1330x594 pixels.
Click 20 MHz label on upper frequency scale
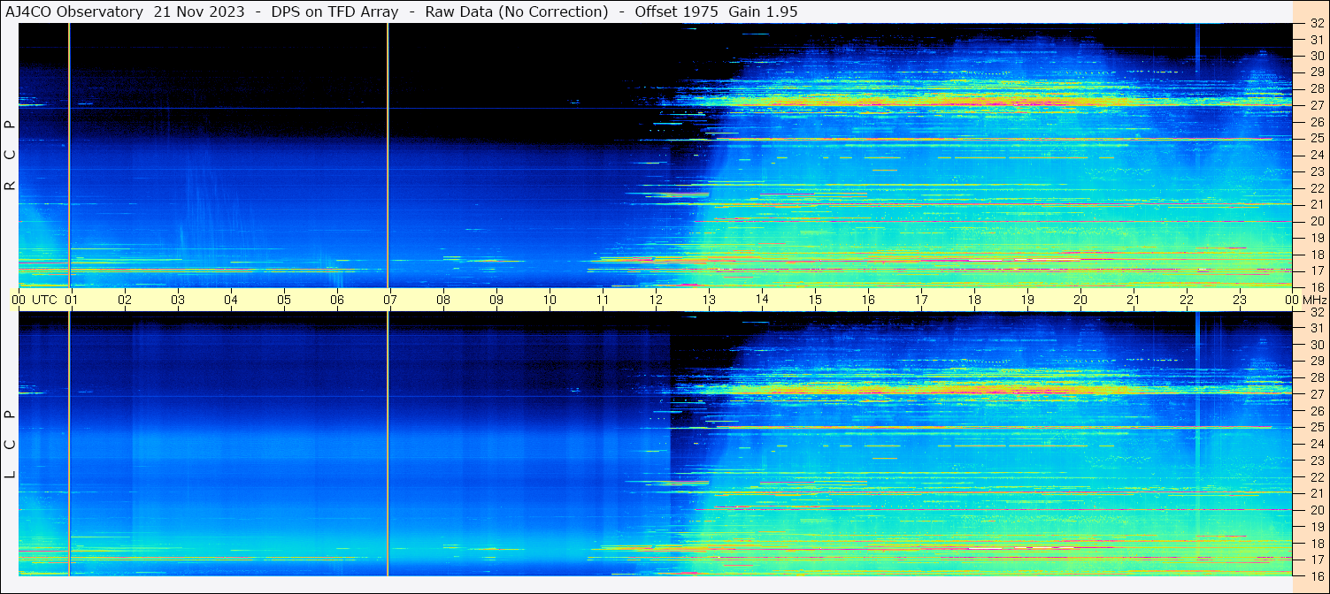(1316, 221)
